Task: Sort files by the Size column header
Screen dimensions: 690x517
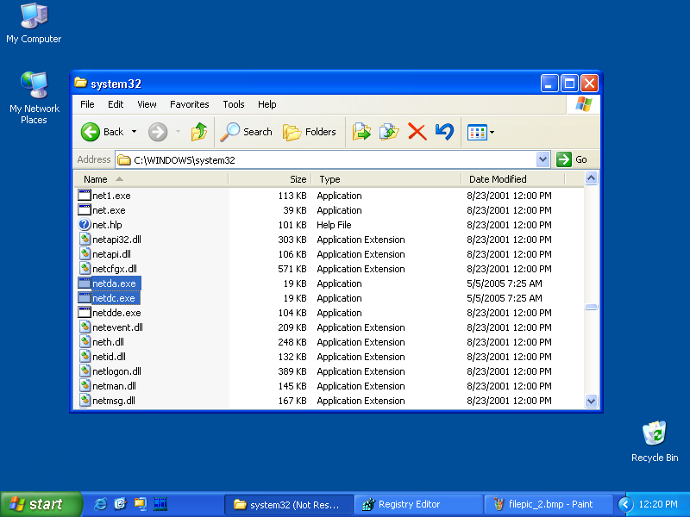Action: pos(270,179)
